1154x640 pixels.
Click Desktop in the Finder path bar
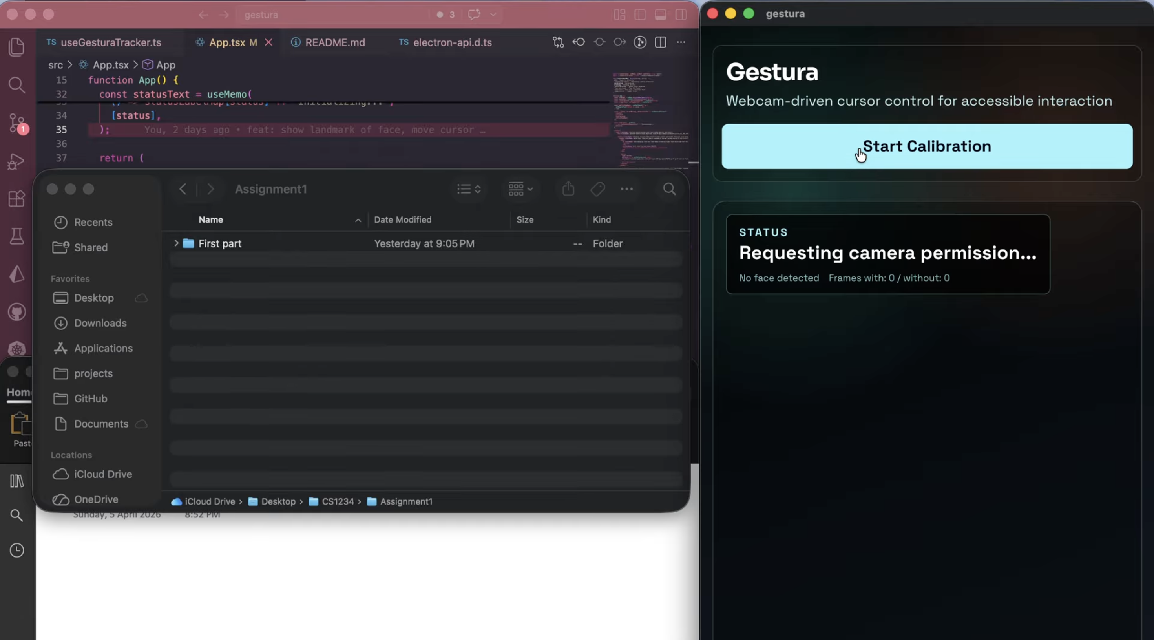click(272, 501)
